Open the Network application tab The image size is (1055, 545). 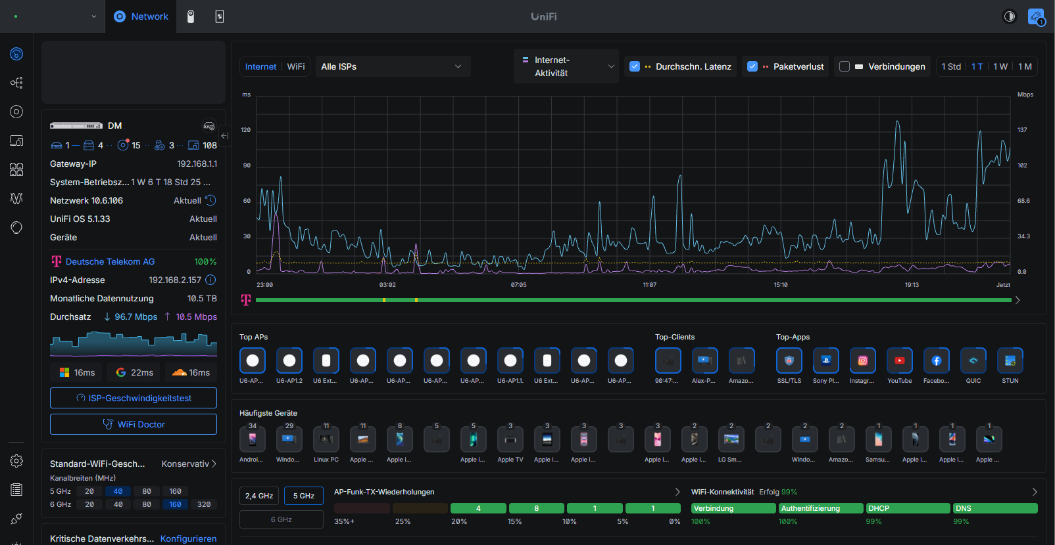141,16
